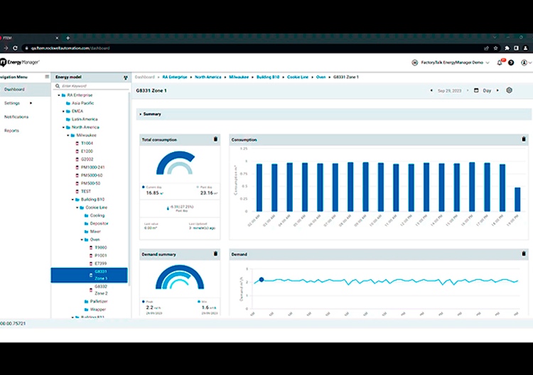Select G8332 Zone 2 in the tree
The width and height of the screenshot is (533, 375).
tap(101, 289)
